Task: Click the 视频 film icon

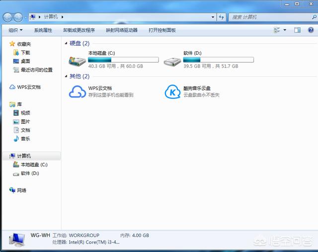Action: coord(16,113)
